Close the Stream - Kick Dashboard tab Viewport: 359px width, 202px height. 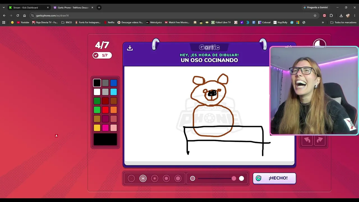(x=48, y=8)
